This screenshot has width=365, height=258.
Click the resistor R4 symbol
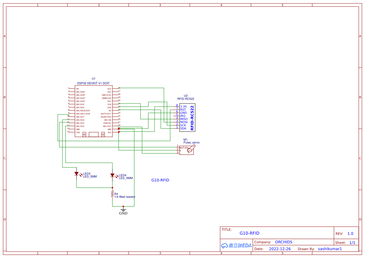tap(113, 194)
